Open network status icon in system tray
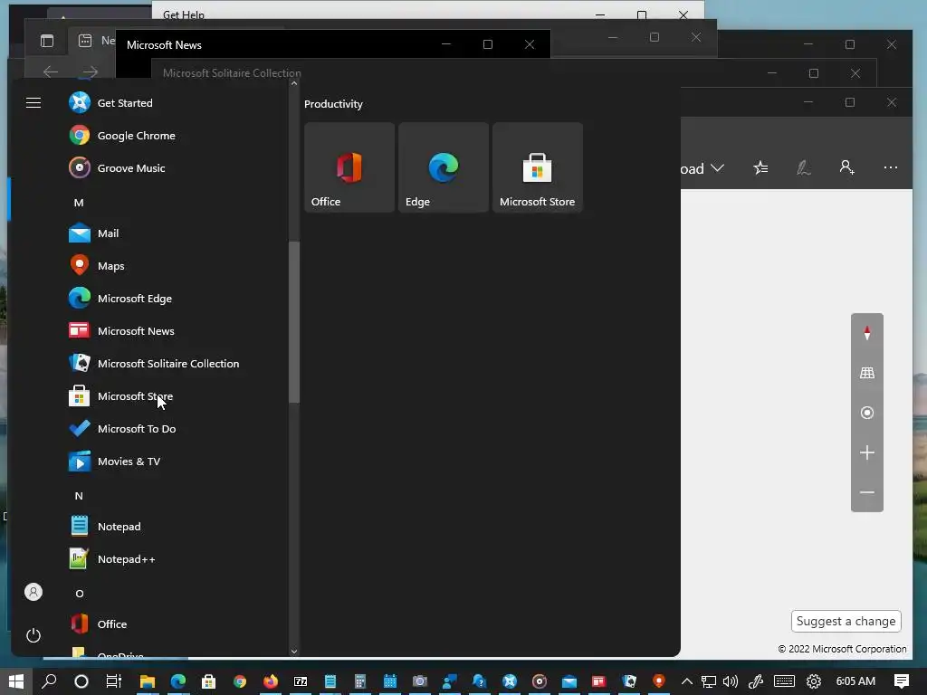Viewport: 927px width, 695px height. pyautogui.click(x=708, y=681)
